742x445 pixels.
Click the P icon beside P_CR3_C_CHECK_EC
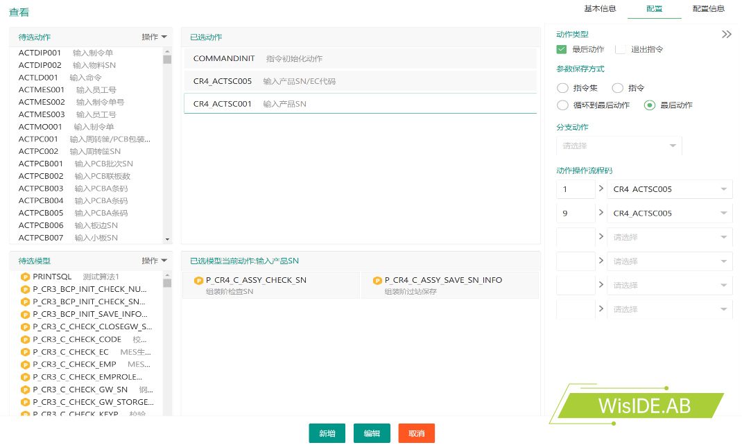[26, 352]
